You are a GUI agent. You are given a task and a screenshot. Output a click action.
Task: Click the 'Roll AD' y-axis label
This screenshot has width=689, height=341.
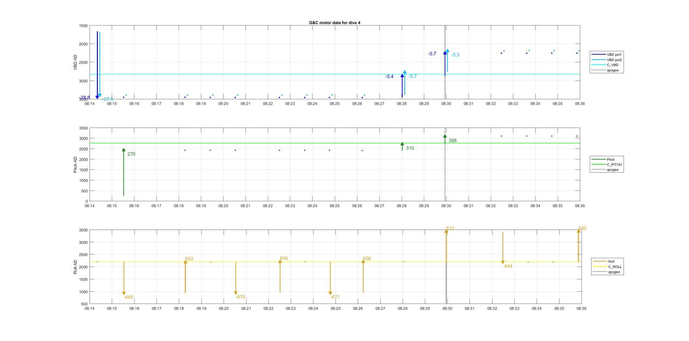click(76, 267)
